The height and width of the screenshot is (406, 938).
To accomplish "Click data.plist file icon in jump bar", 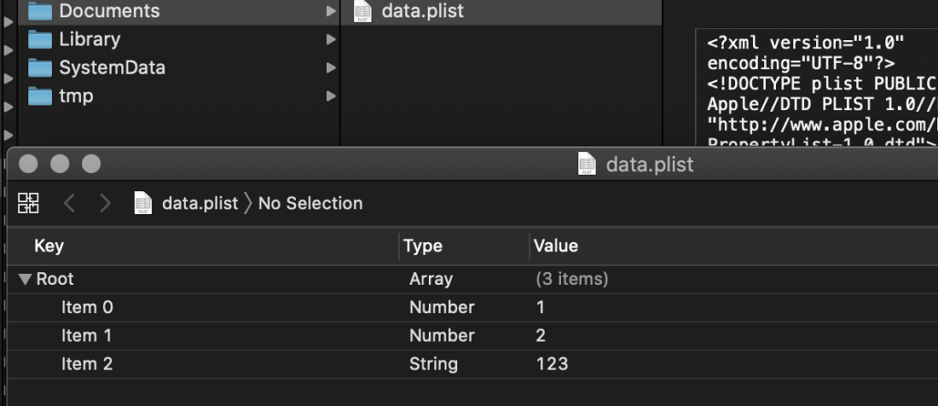I will click(143, 203).
